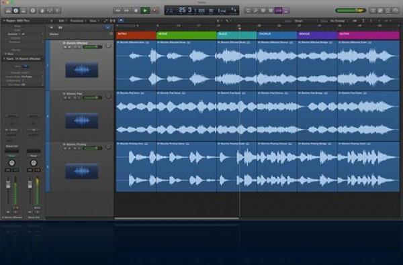The height and width of the screenshot is (265, 403).
Task: Adjust the Electric Effected track volume slider
Action: pos(92,47)
